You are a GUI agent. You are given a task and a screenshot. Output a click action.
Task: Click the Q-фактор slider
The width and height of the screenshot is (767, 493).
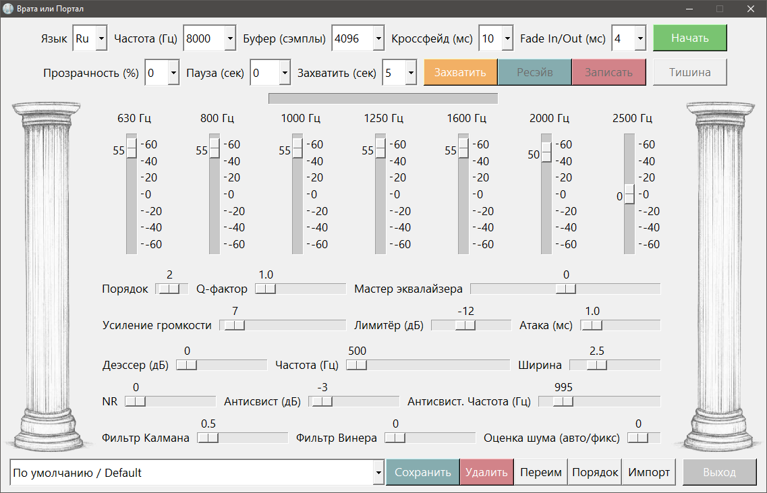pyautogui.click(x=300, y=289)
